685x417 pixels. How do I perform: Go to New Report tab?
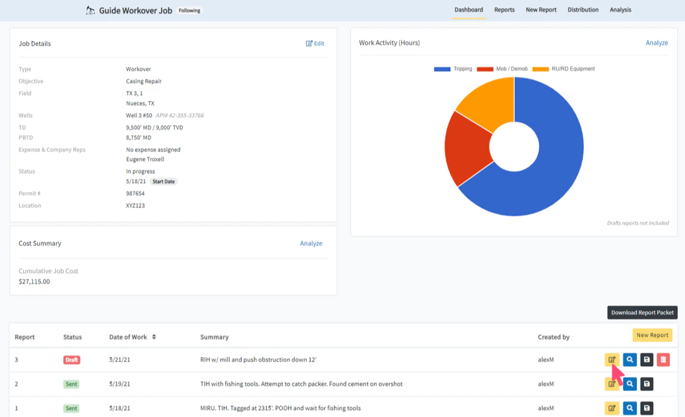click(x=541, y=10)
